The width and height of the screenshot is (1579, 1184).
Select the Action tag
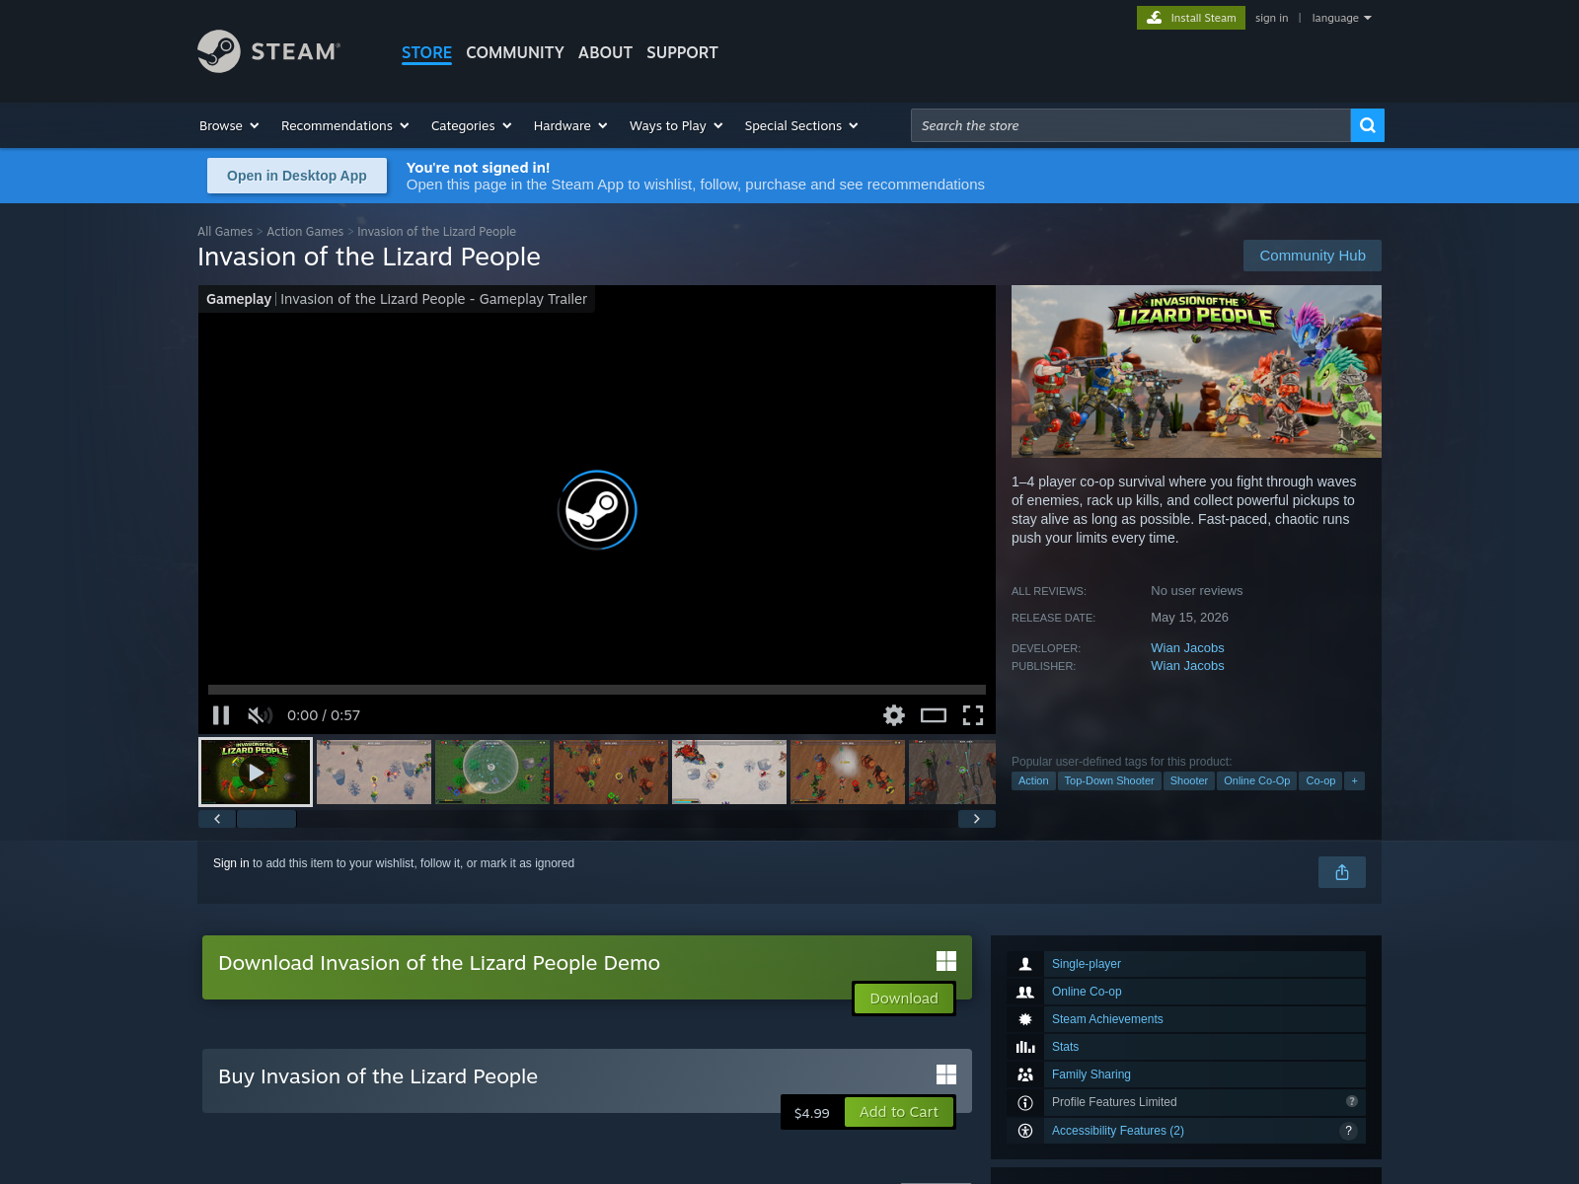tap(1033, 780)
